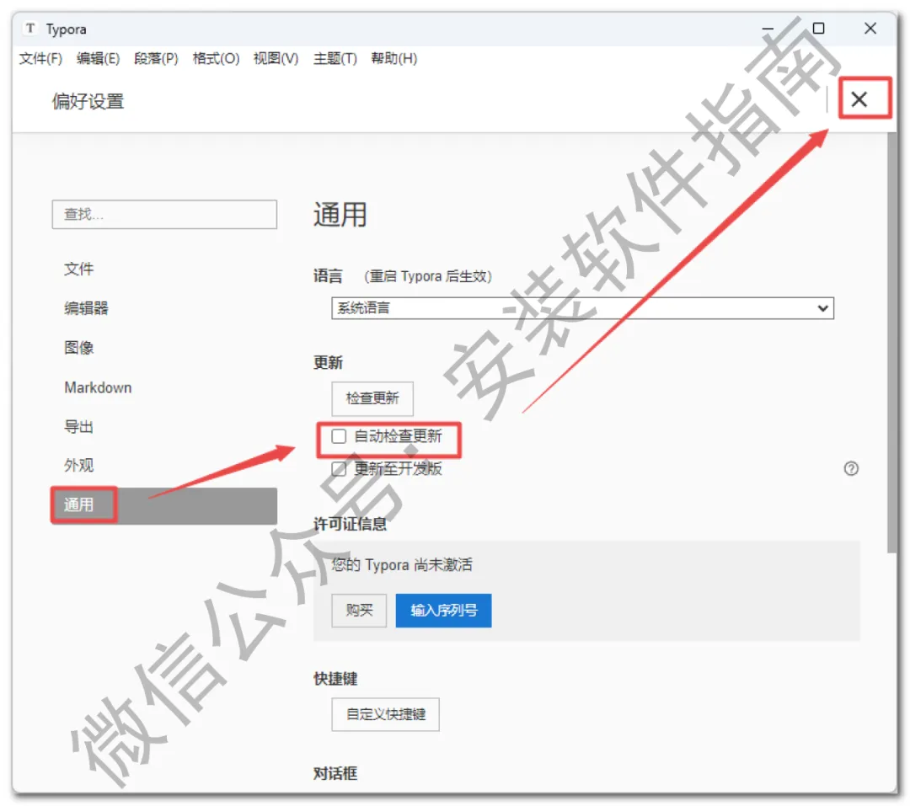
Task: Open the 帮助(H) menu
Action: pyautogui.click(x=394, y=59)
